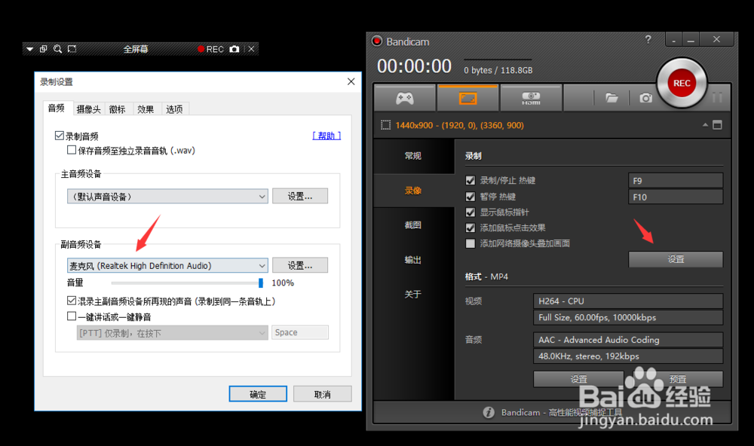Click the F9 hotkey field
The image size is (754, 446).
(676, 181)
